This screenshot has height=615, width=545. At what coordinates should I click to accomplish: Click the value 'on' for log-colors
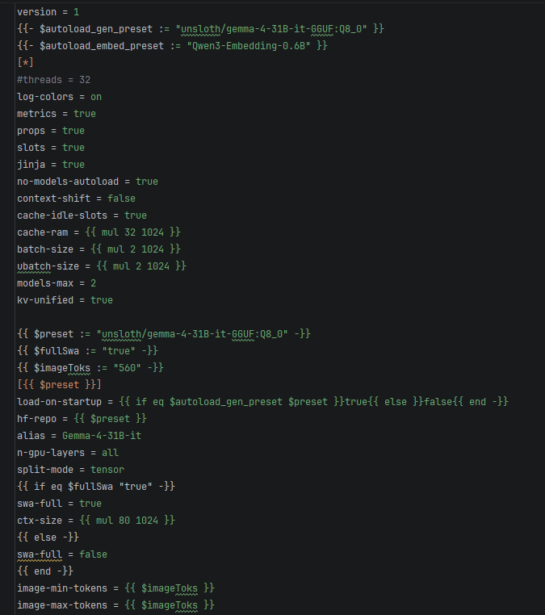click(x=96, y=97)
